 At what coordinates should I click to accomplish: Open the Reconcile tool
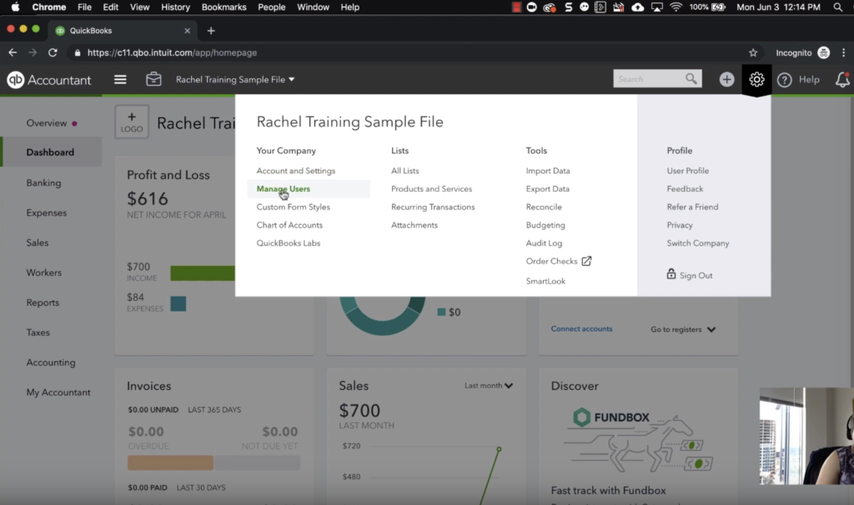click(544, 207)
